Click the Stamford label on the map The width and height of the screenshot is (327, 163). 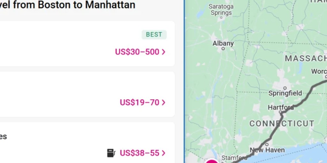pos(234,158)
